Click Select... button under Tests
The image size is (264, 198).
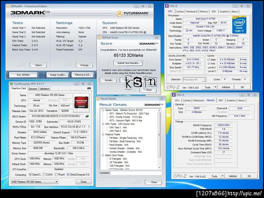tap(39, 65)
